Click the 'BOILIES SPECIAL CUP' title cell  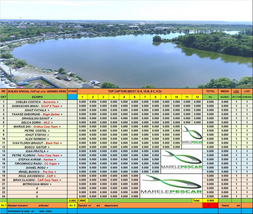[x=37, y=91]
